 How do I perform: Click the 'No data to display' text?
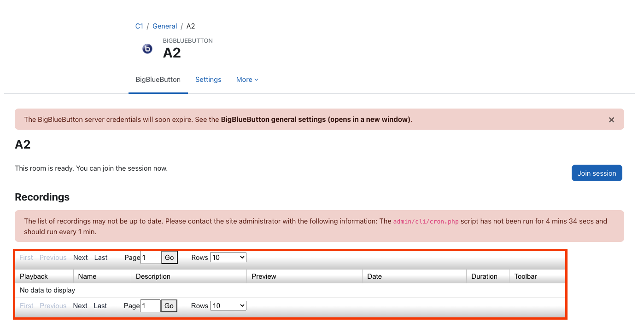[47, 290]
